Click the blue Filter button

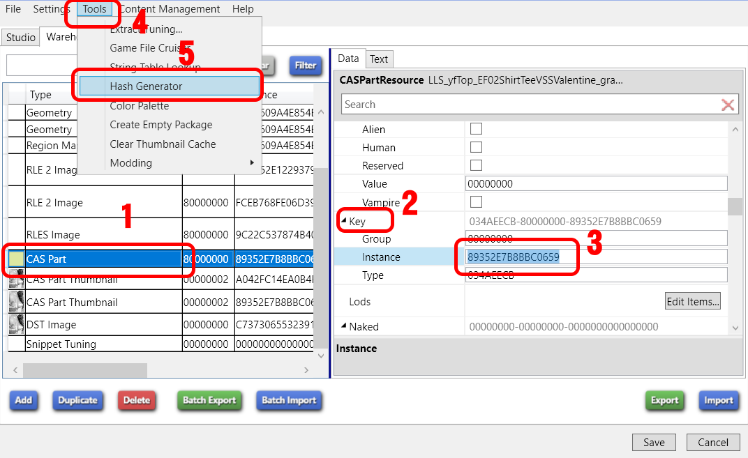point(306,66)
